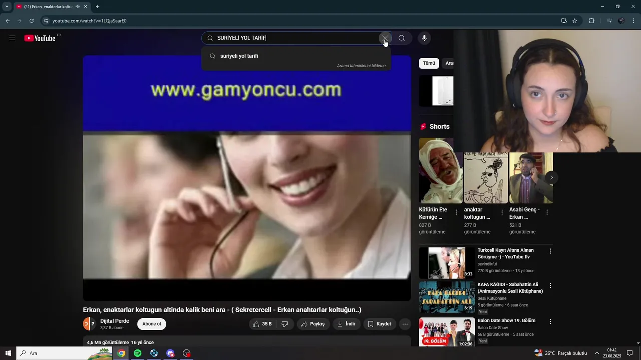Open Spotify from the taskbar
The image size is (641, 360).
(137, 353)
